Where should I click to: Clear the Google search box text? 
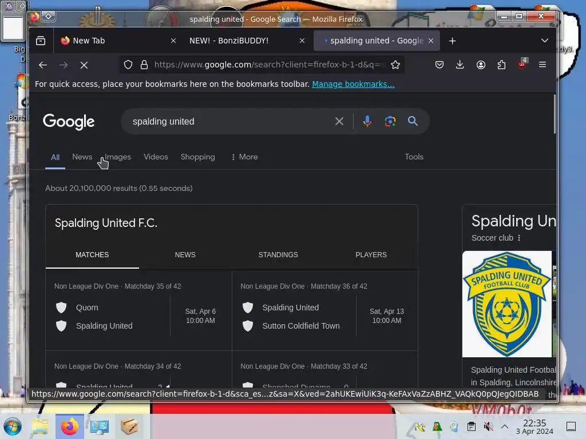[x=339, y=121]
